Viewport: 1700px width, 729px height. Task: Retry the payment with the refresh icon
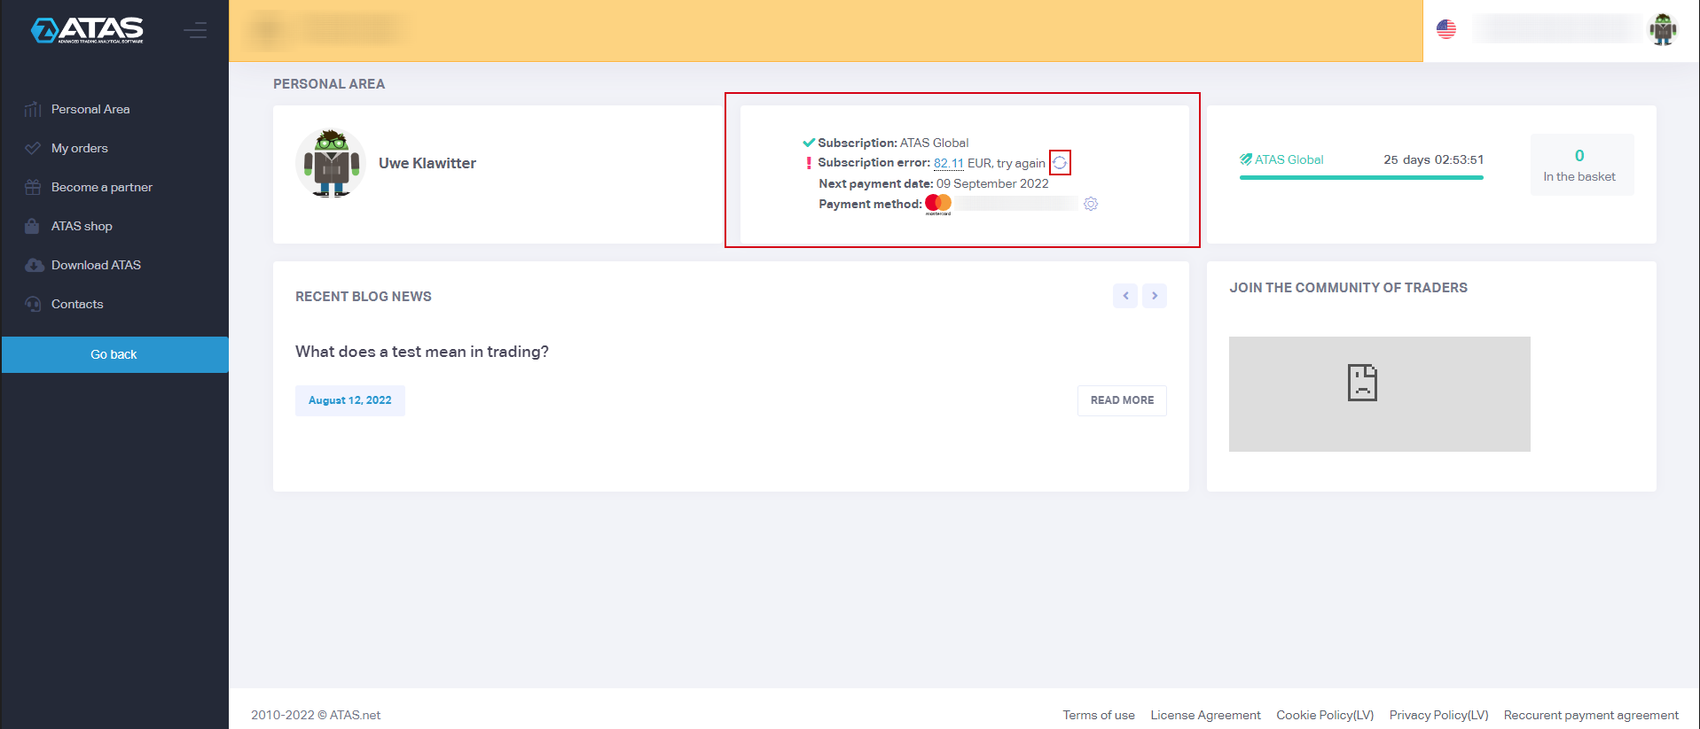1060,163
